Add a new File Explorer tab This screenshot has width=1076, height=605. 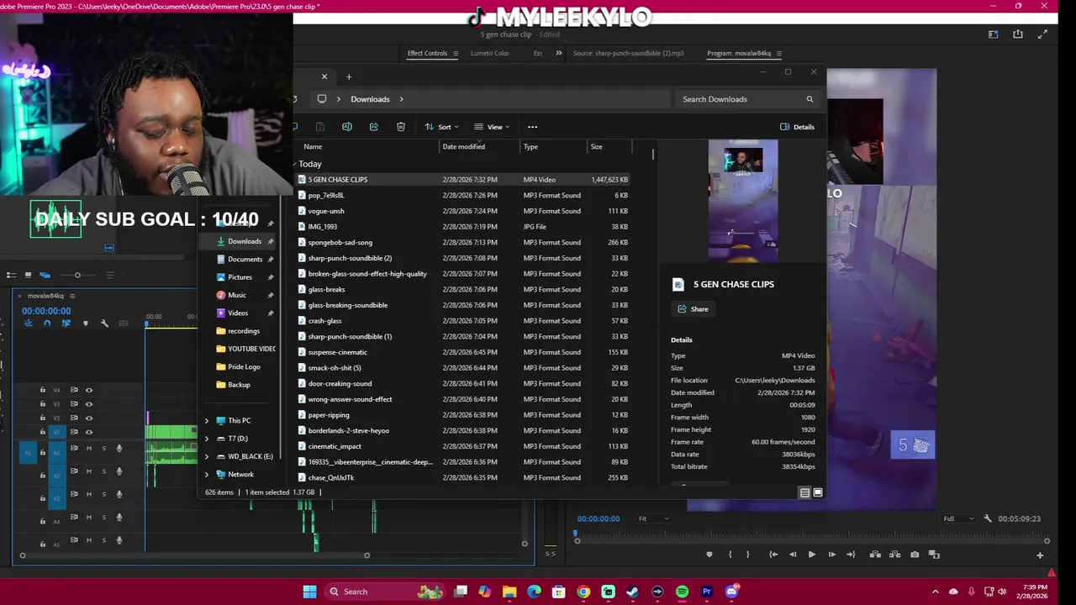click(349, 77)
